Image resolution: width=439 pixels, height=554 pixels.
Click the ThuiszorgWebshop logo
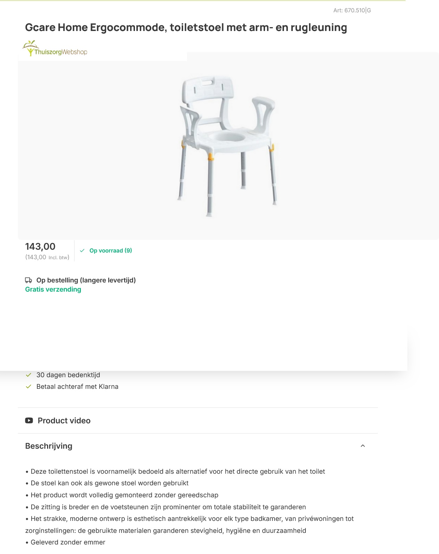coord(55,49)
